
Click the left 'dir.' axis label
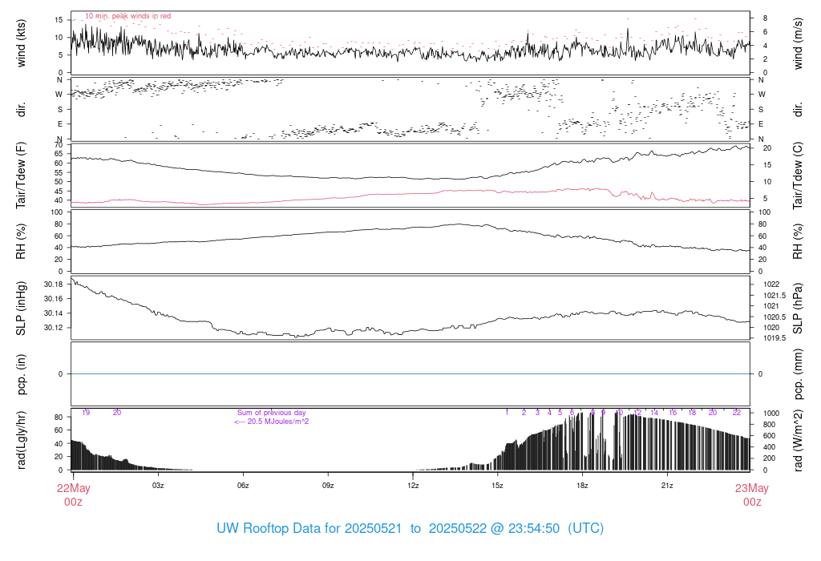[21, 110]
